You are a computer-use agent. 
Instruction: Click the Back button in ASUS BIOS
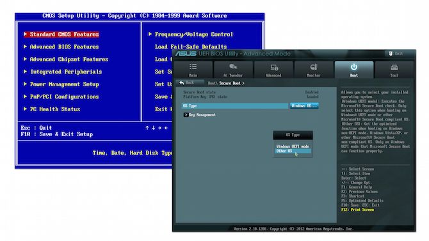point(191,82)
